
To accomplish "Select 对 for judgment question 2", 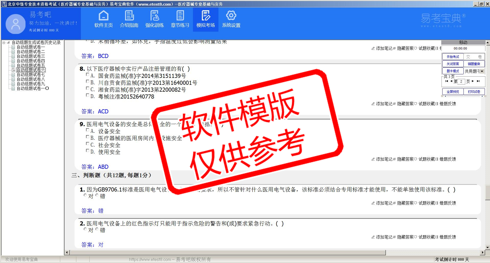I will click(x=85, y=229).
